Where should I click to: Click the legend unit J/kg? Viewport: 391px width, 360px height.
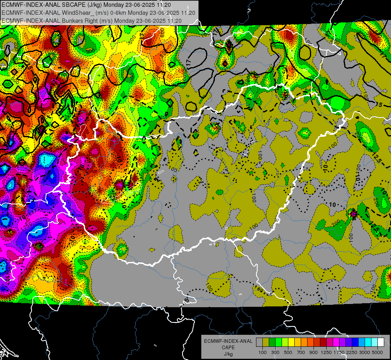pyautogui.click(x=228, y=354)
